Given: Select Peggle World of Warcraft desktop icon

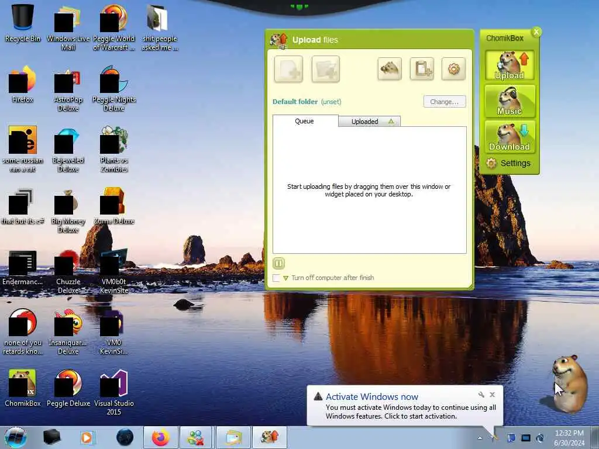Looking at the screenshot, I should pyautogui.click(x=114, y=27).
